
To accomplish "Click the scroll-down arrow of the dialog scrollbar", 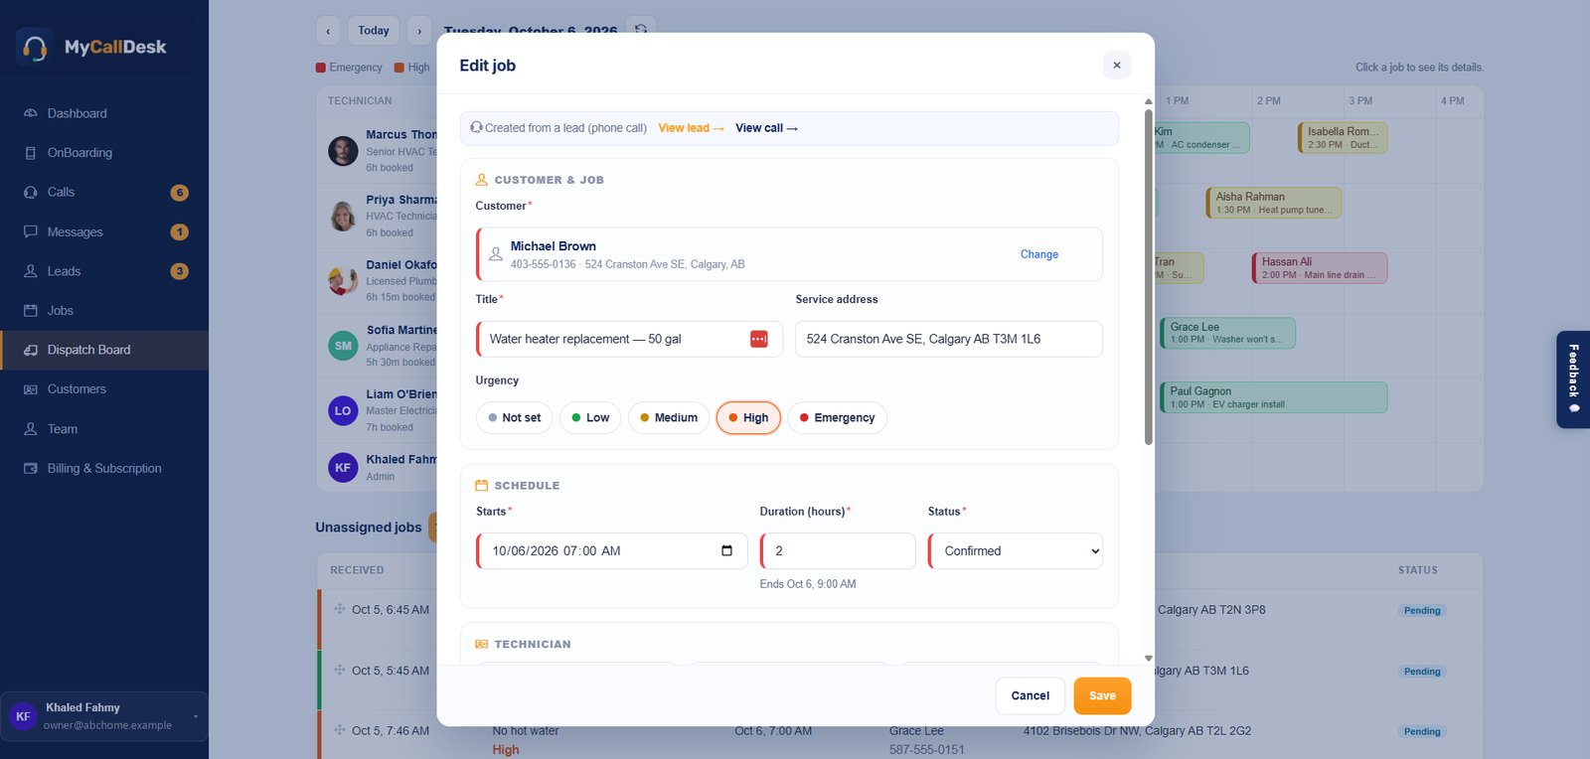I will 1149,658.
